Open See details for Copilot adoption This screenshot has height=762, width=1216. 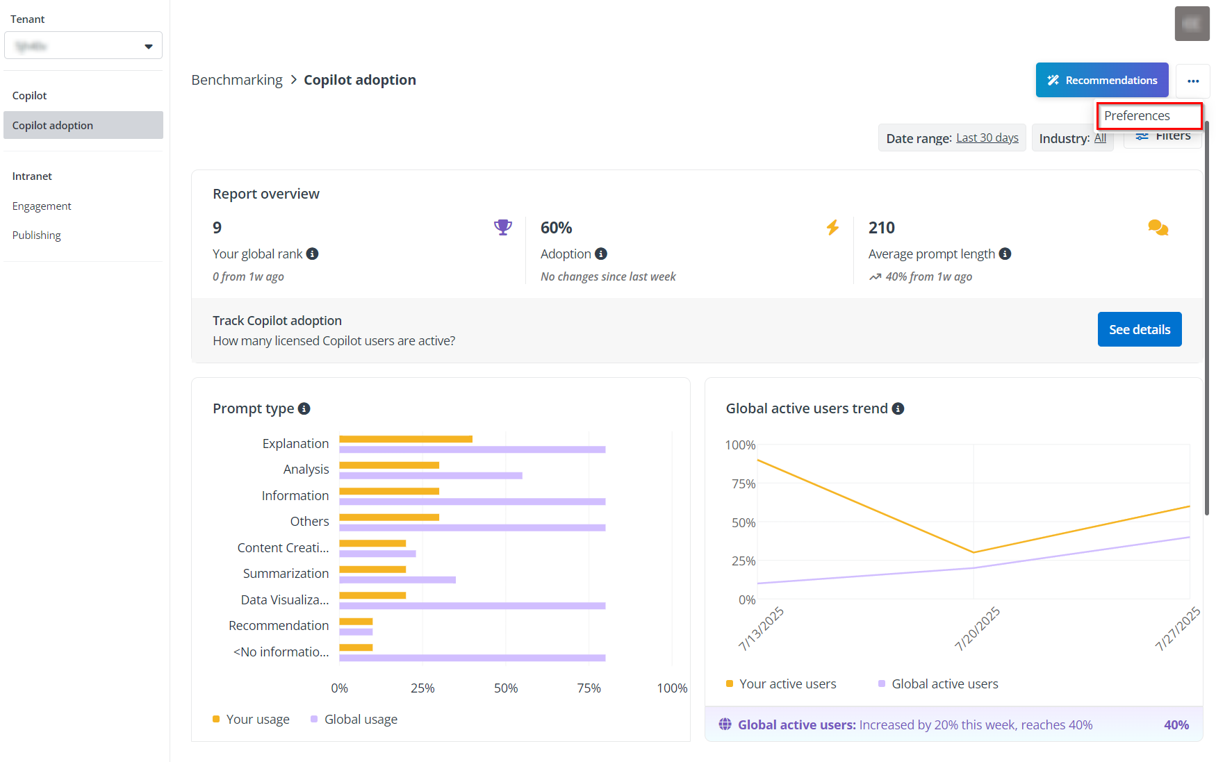click(x=1139, y=329)
